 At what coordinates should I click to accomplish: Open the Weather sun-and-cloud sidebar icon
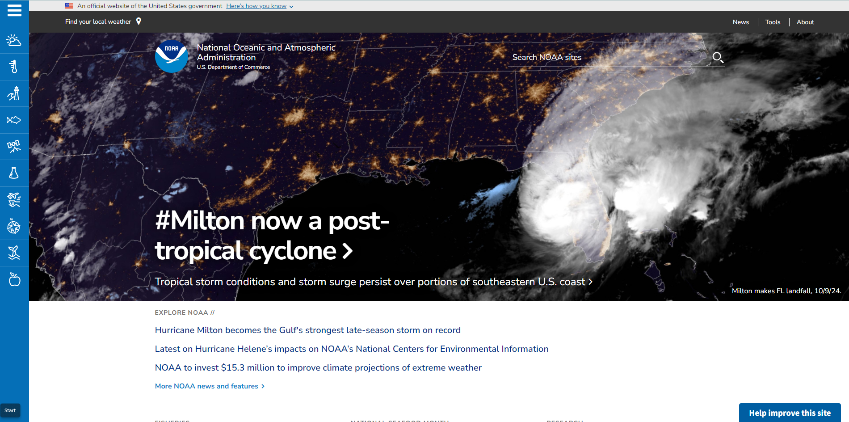point(14,40)
